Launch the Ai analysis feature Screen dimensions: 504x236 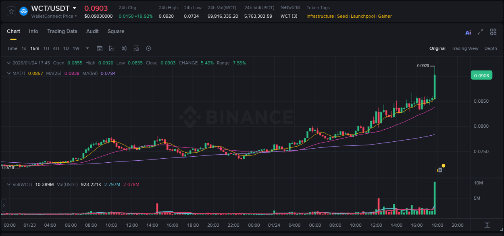point(468,31)
